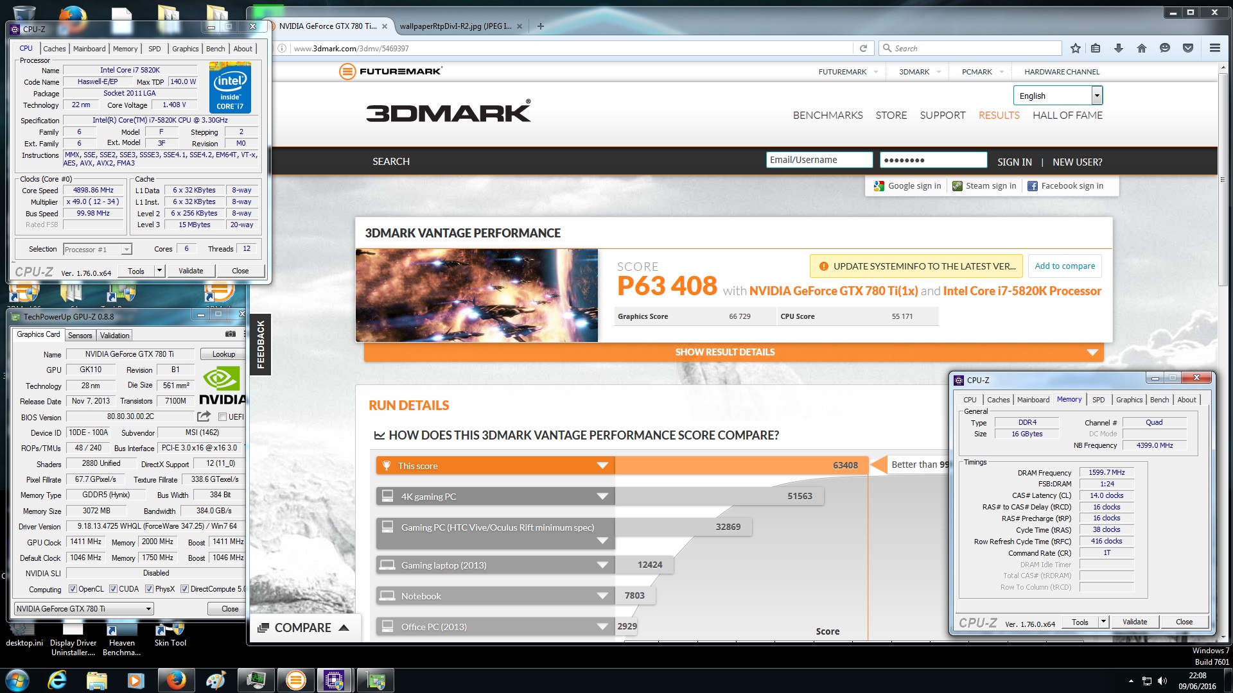Open SPD tab in the Memory CPU-Z window
This screenshot has height=693, width=1233.
coord(1099,400)
